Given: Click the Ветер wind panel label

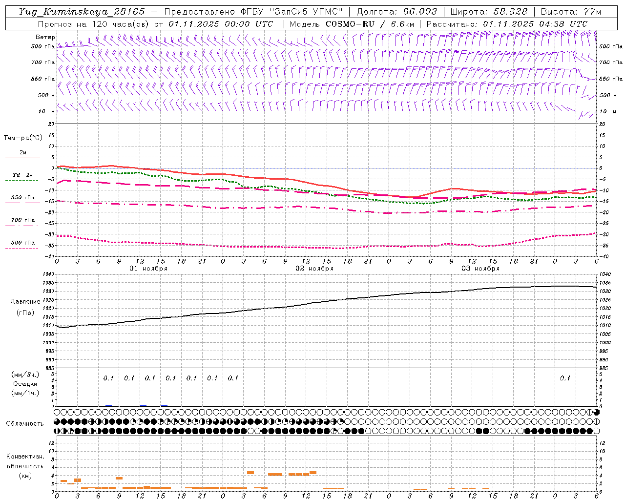Looking at the screenshot, I should tap(45, 37).
